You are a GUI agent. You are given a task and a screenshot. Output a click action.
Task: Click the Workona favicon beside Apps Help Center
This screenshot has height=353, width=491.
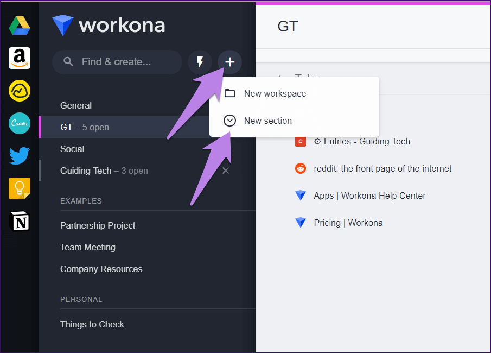point(301,196)
